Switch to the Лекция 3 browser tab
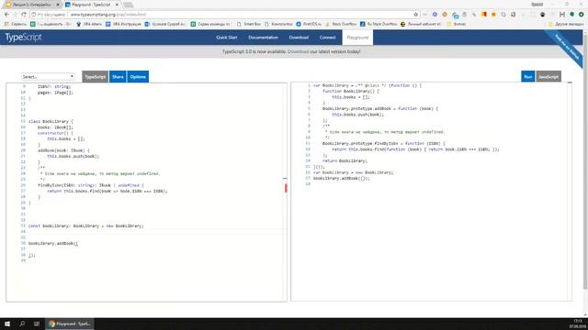This screenshot has width=588, height=330. 31,5
